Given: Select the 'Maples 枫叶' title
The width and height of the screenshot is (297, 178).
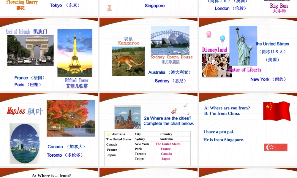Looking at the screenshot, I should (25, 111).
